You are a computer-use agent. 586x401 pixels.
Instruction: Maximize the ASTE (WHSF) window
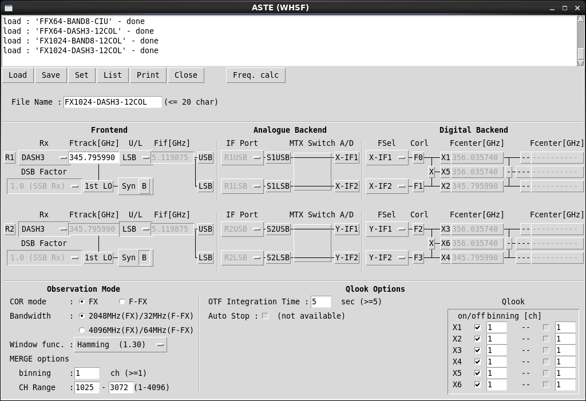point(565,8)
